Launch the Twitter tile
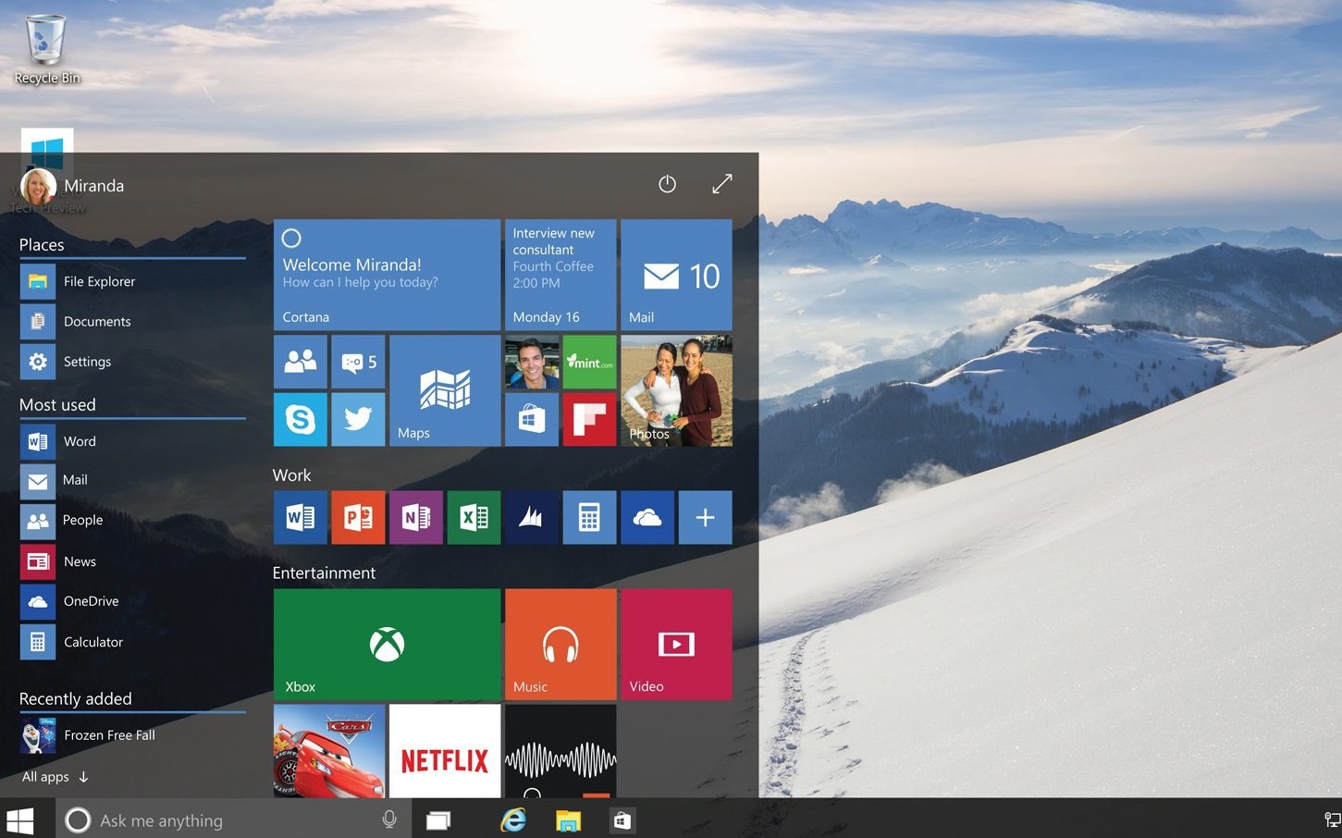 click(358, 419)
